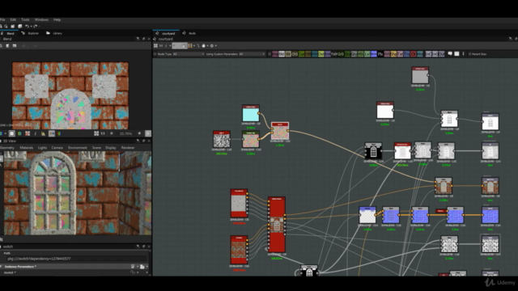Open the 3D View Materials menu

click(x=27, y=148)
